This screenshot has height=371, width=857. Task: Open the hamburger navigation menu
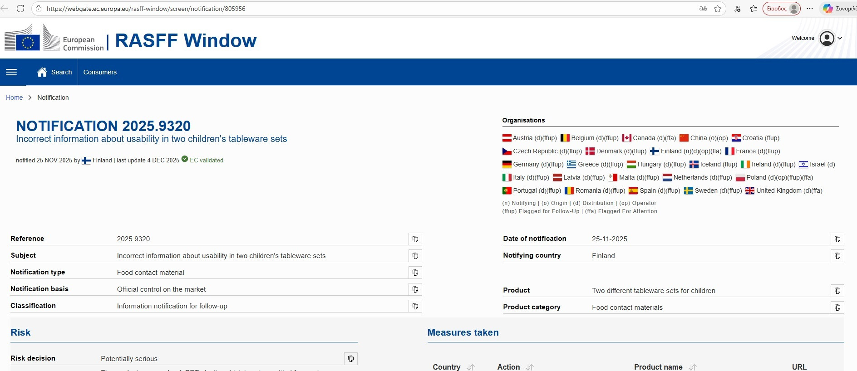point(11,72)
